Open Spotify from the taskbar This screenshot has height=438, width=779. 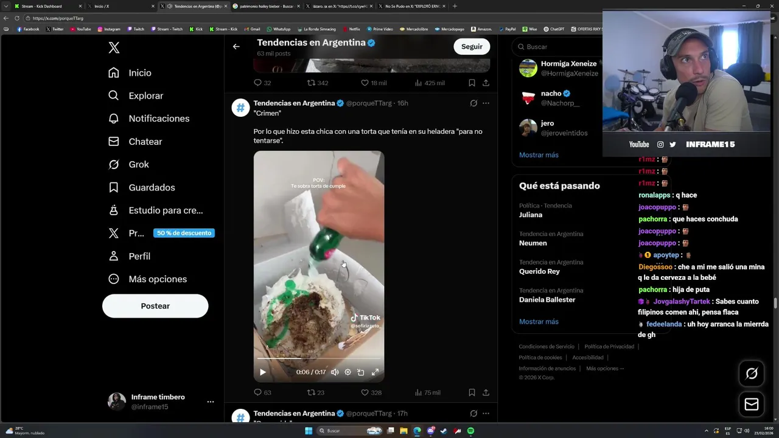(470, 431)
